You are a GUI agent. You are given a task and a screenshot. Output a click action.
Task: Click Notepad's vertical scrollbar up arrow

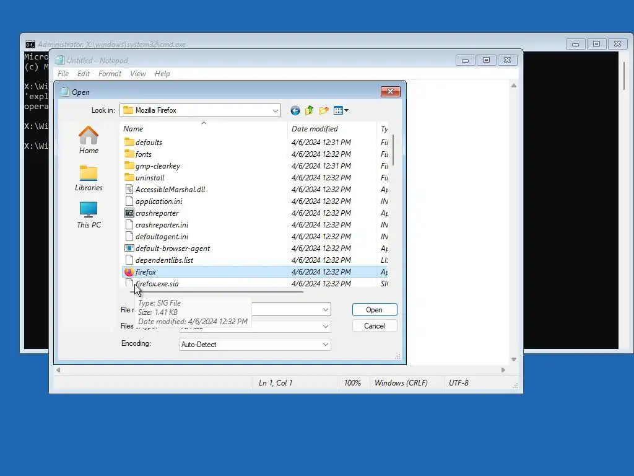(x=513, y=86)
